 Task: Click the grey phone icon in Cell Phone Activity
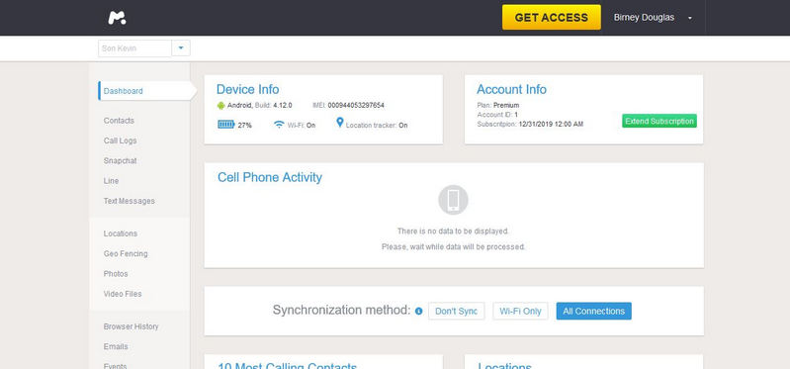click(x=453, y=200)
